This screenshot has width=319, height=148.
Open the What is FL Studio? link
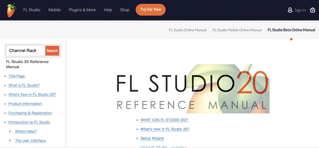point(24,85)
